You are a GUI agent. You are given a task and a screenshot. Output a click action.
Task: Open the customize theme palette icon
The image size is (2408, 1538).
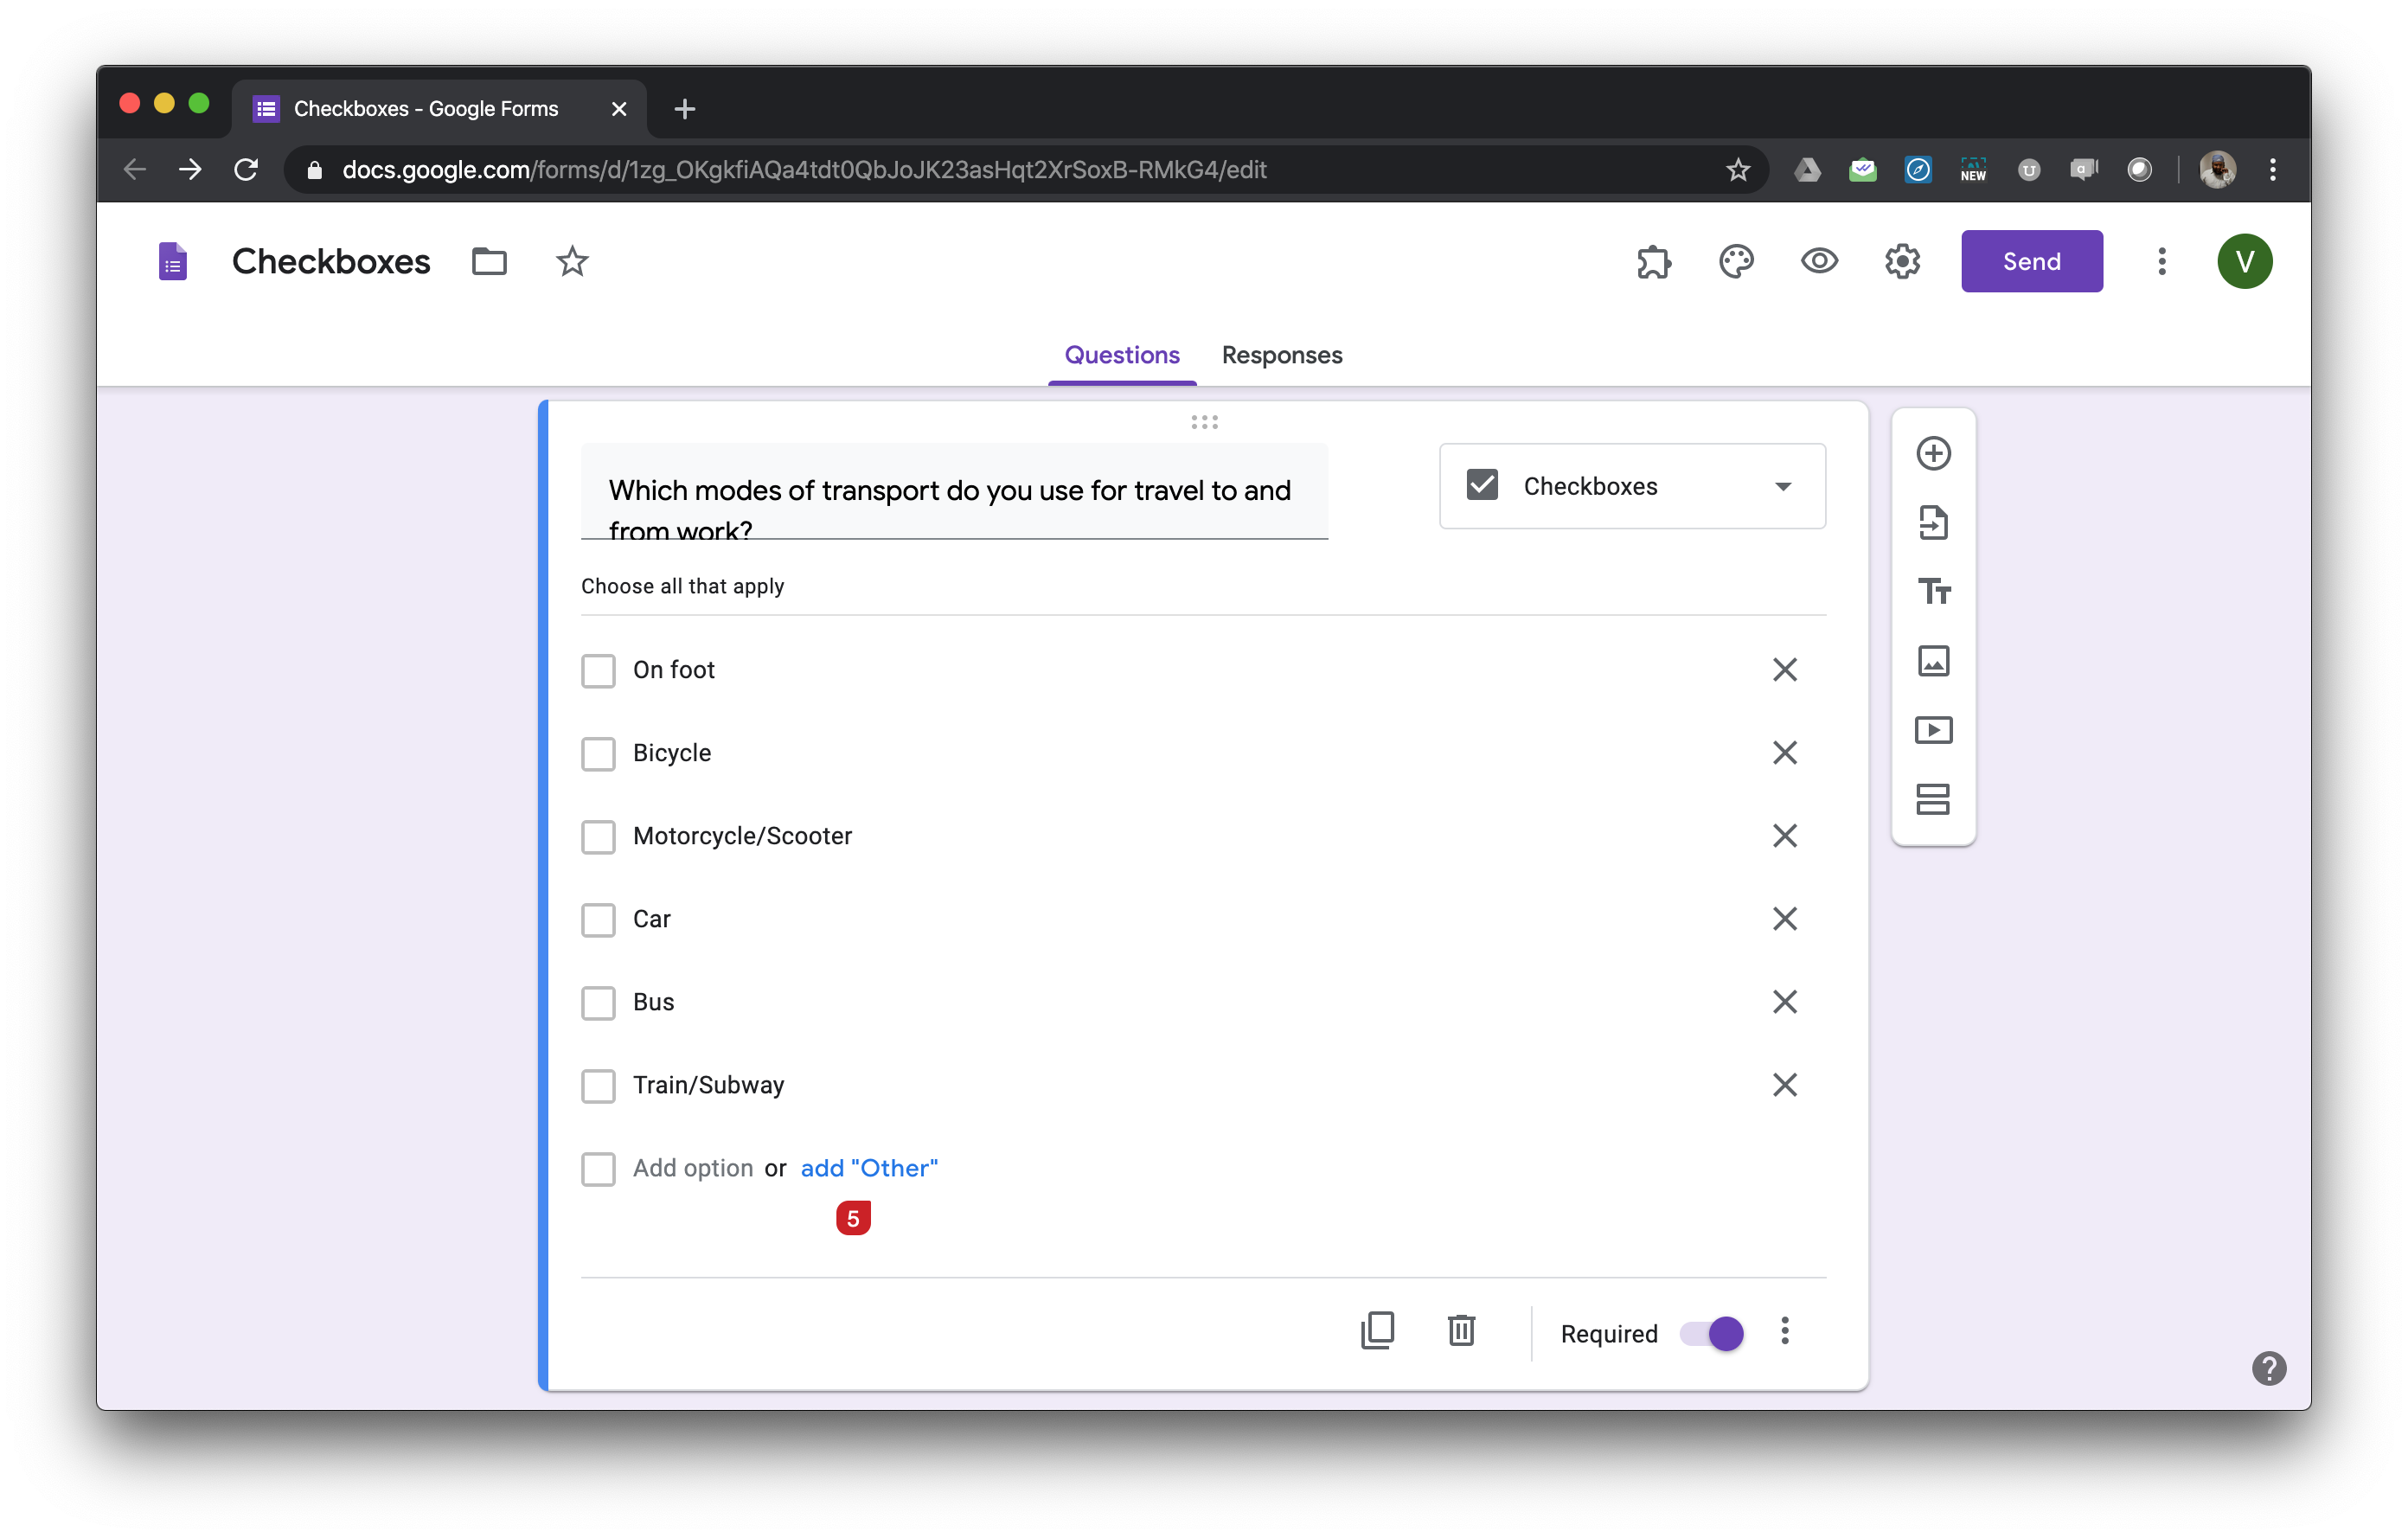[1736, 261]
